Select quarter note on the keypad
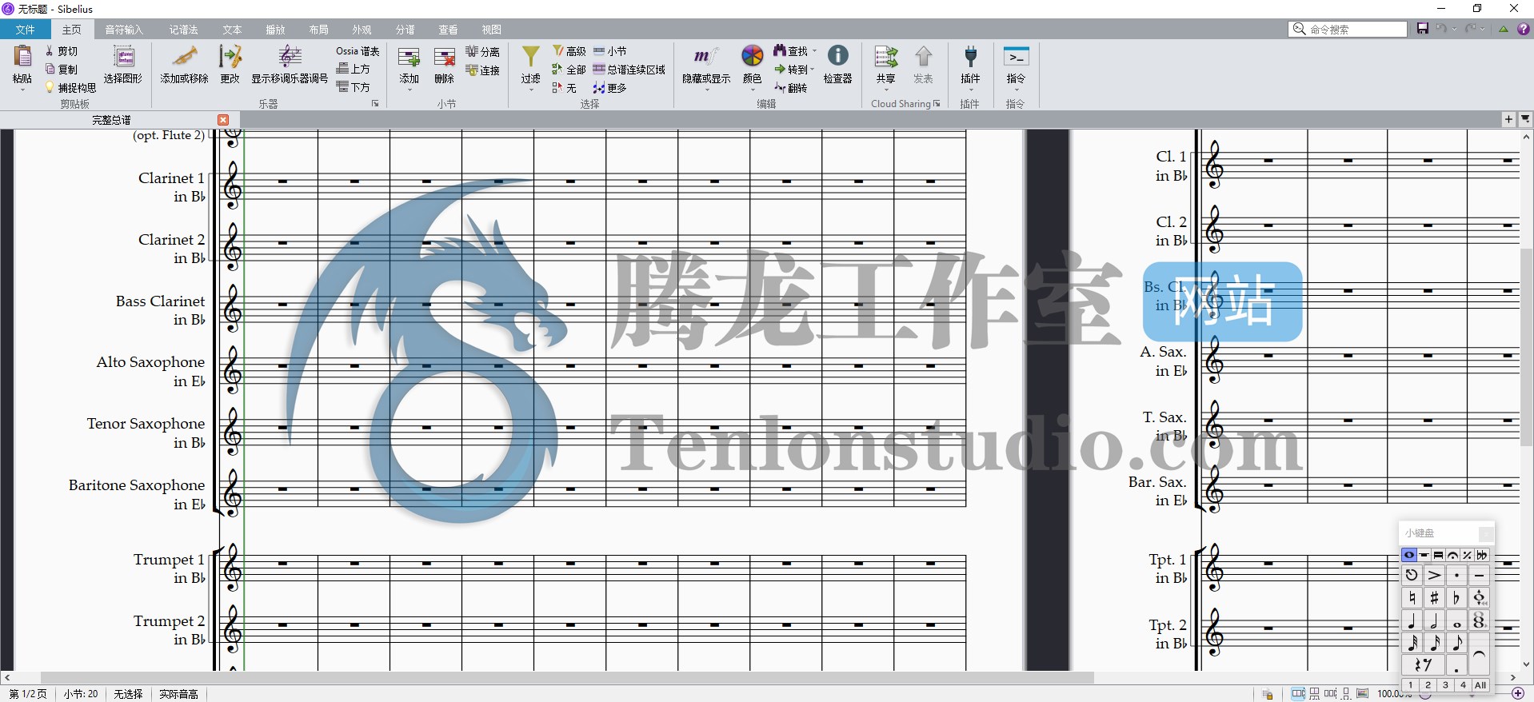Image resolution: width=1534 pixels, height=702 pixels. pyautogui.click(x=1412, y=620)
